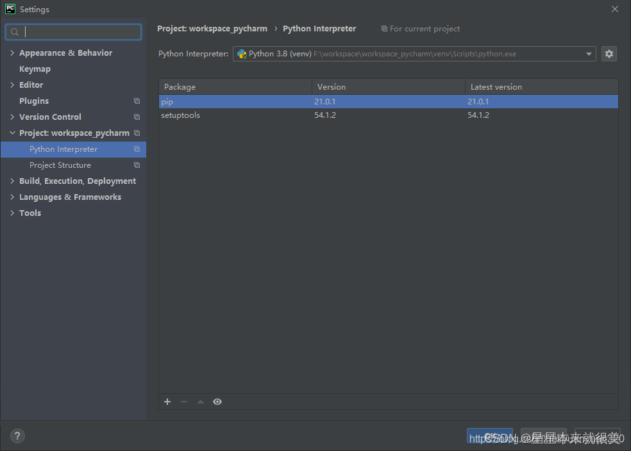Click the project-level icon beside Plugins
This screenshot has height=451, width=631.
pos(137,101)
